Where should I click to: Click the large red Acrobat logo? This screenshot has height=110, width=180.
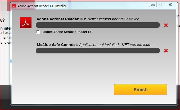(26, 23)
